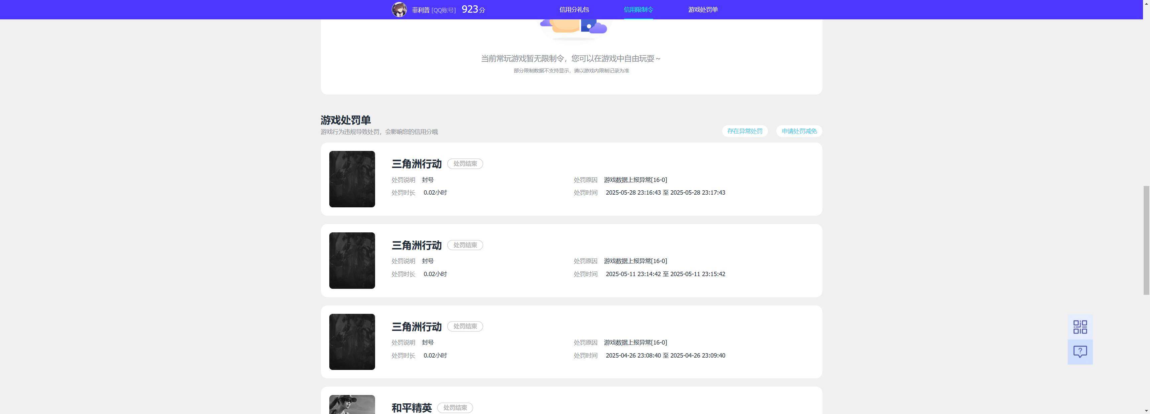Click 游戏数据上报异常[16-0] on 2025-05-11 card
The height and width of the screenshot is (414, 1150).
635,261
